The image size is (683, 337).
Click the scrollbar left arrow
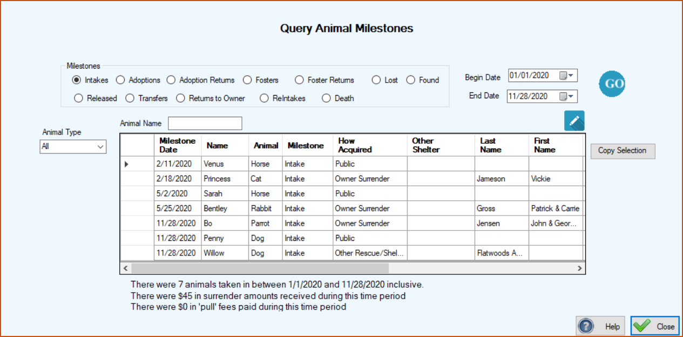(125, 268)
